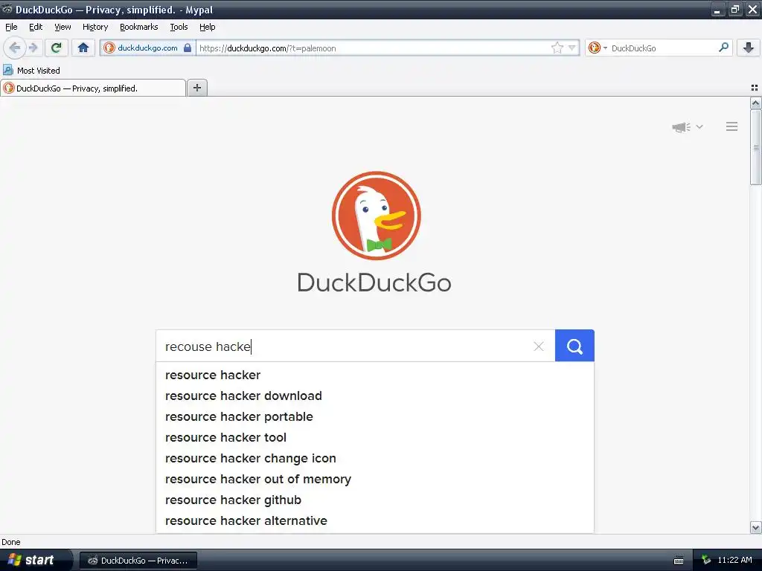Image resolution: width=762 pixels, height=571 pixels.
Task: Choose suggestion 'resource hacker change icon'
Action: 375,458
